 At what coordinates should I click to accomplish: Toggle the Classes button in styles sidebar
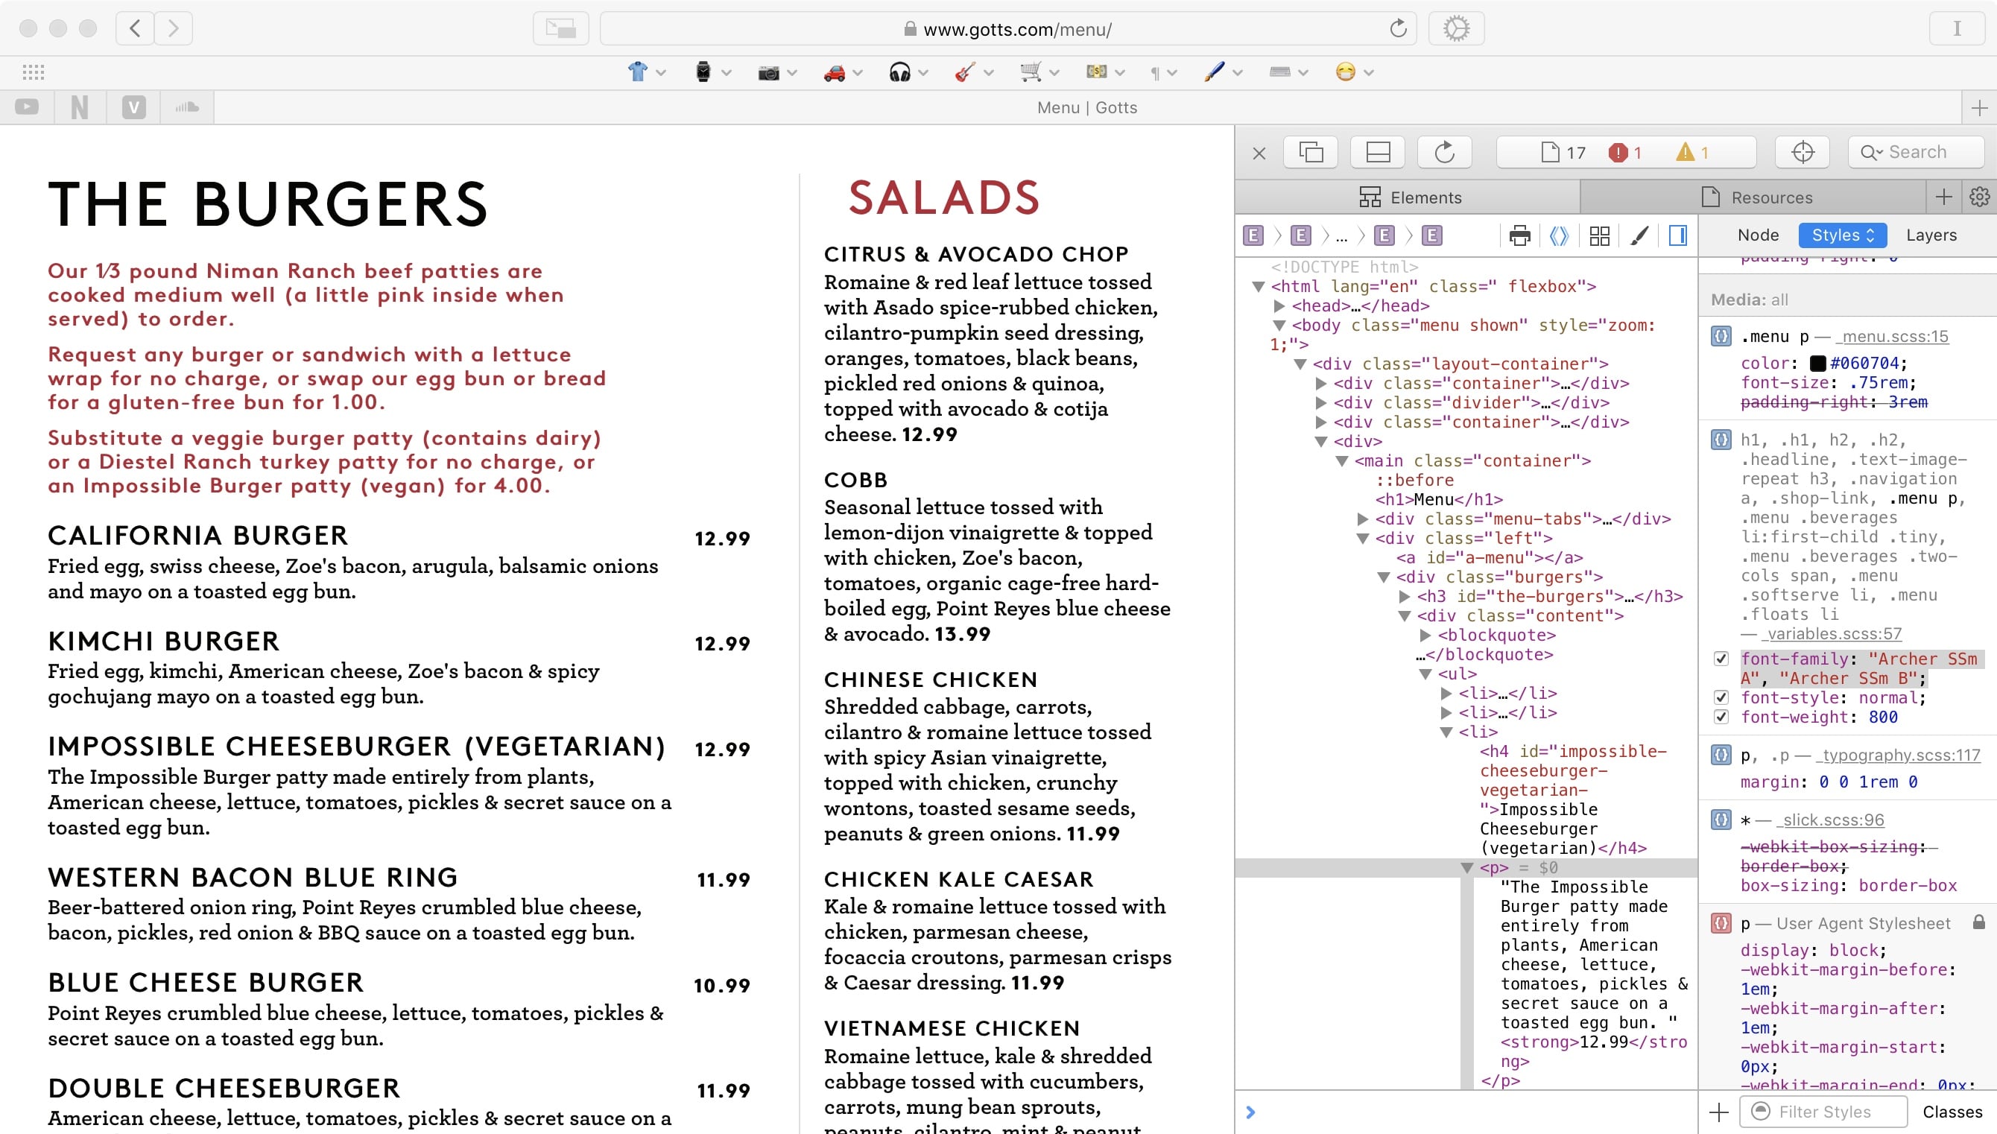click(1952, 1112)
